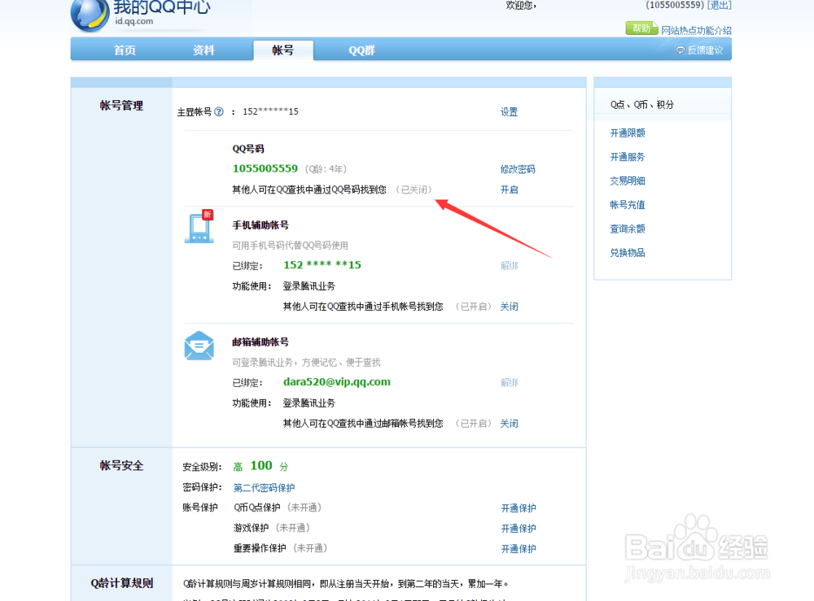
Task: Switch to the 资料 tab
Action: coord(203,50)
